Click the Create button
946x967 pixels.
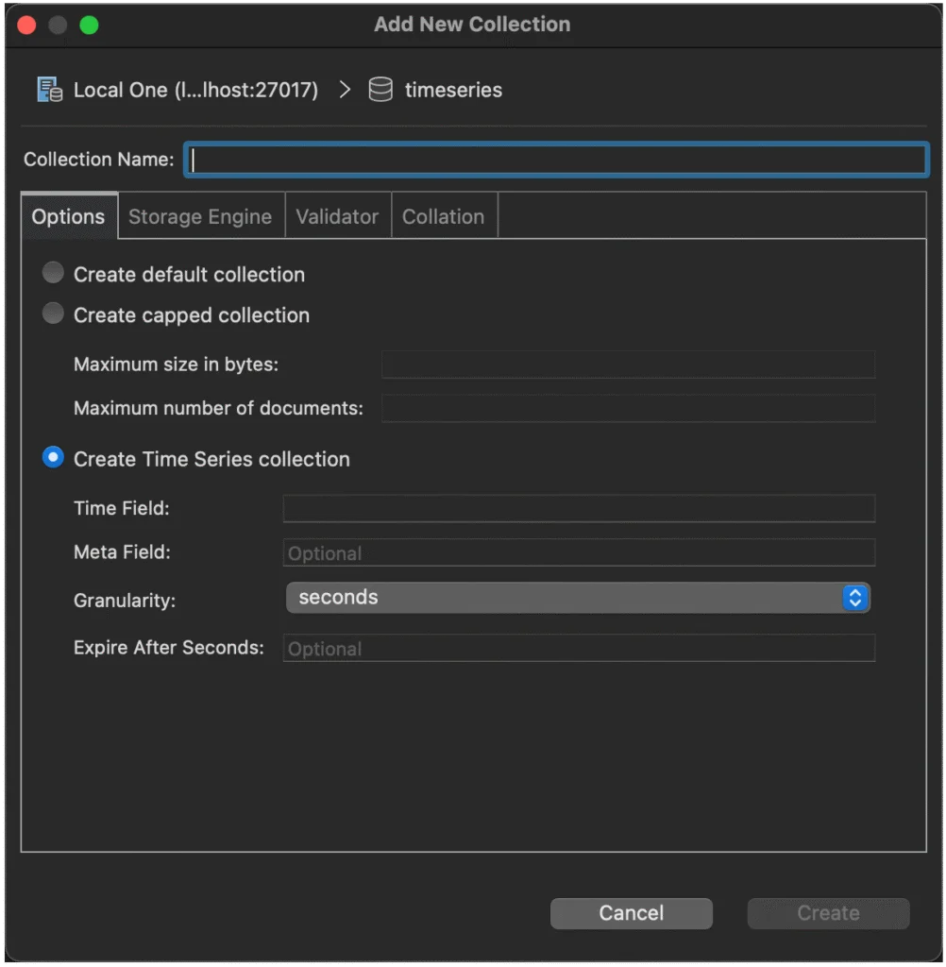(x=828, y=913)
